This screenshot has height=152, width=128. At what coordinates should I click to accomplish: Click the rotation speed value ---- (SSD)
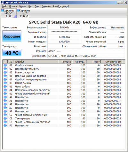[x=116, y=37]
